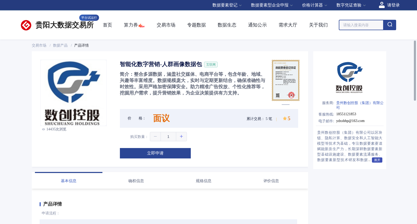
Task: Click the product title 智能化数字营销-人群画像数据包
Action: point(161,64)
